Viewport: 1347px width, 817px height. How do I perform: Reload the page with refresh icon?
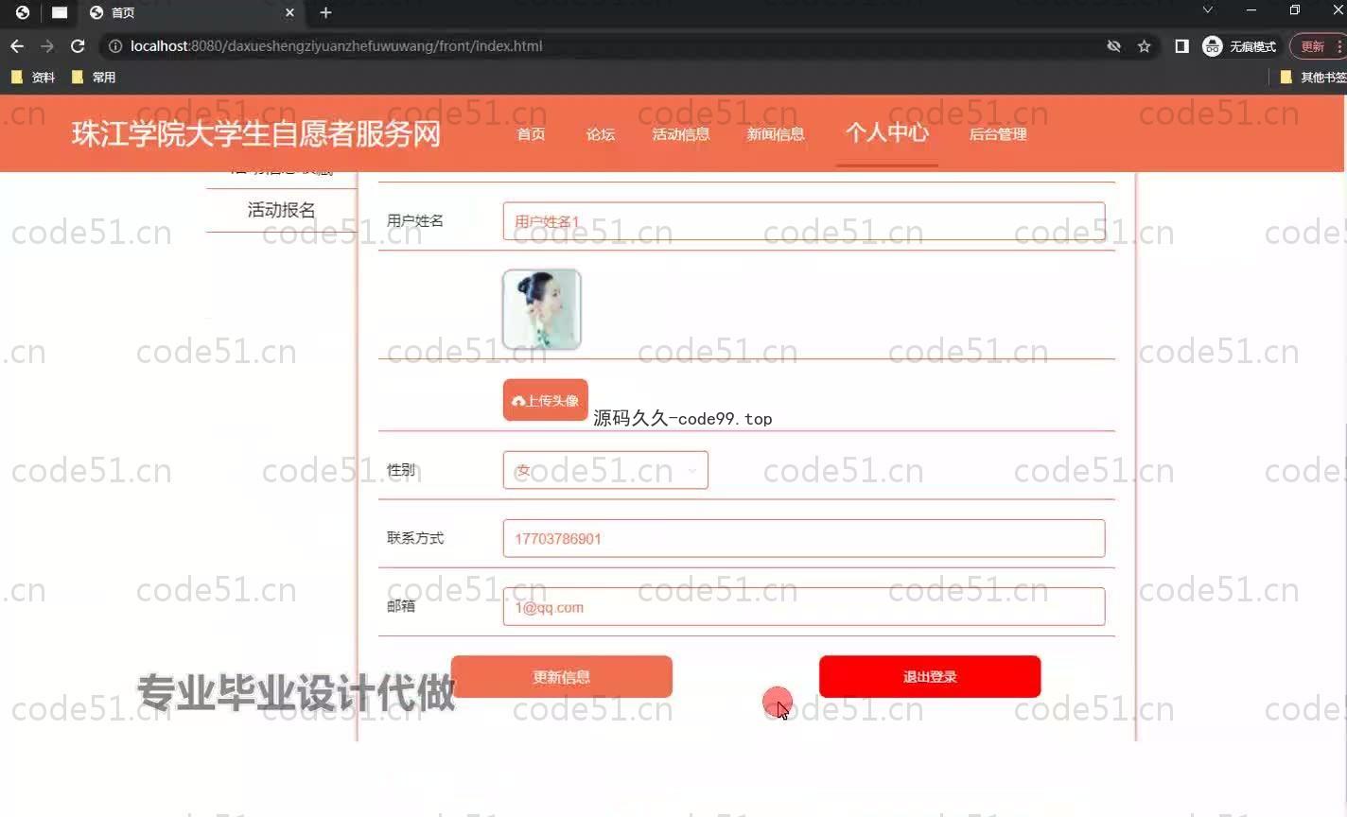78,46
